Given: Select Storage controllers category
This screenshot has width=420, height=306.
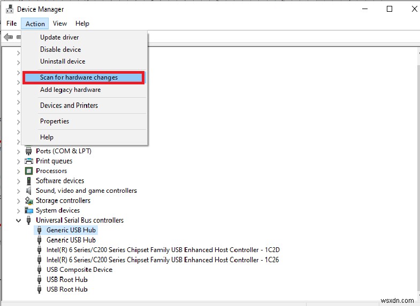Looking at the screenshot, I should 63,200.
